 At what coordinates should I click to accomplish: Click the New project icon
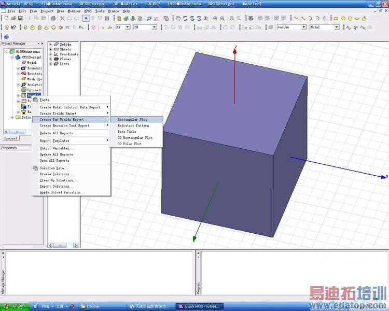(x=6, y=18)
